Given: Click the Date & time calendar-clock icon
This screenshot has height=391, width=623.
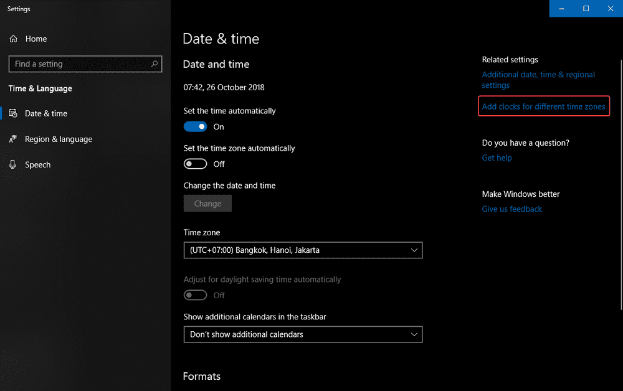Looking at the screenshot, I should pyautogui.click(x=13, y=113).
